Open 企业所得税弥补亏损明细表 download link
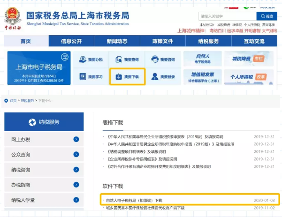The image size is (282, 217). [142, 159]
